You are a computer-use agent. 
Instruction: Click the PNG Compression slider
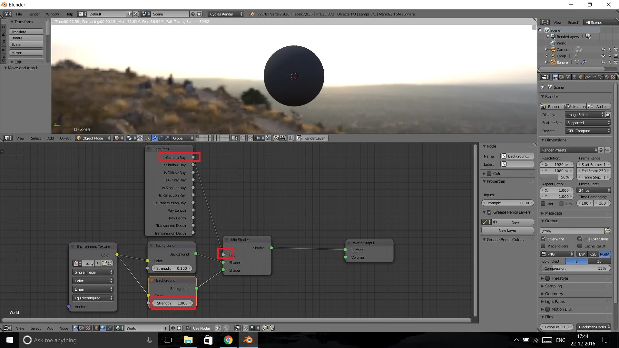point(575,268)
